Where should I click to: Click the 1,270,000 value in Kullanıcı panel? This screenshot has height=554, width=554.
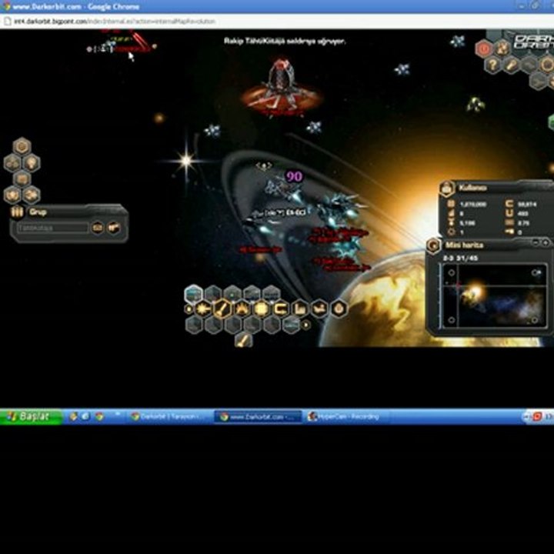(473, 205)
